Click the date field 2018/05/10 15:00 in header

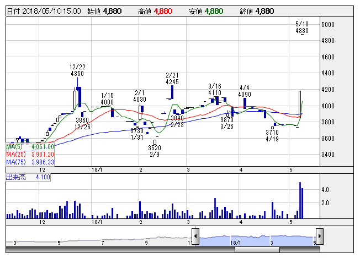click(43, 11)
